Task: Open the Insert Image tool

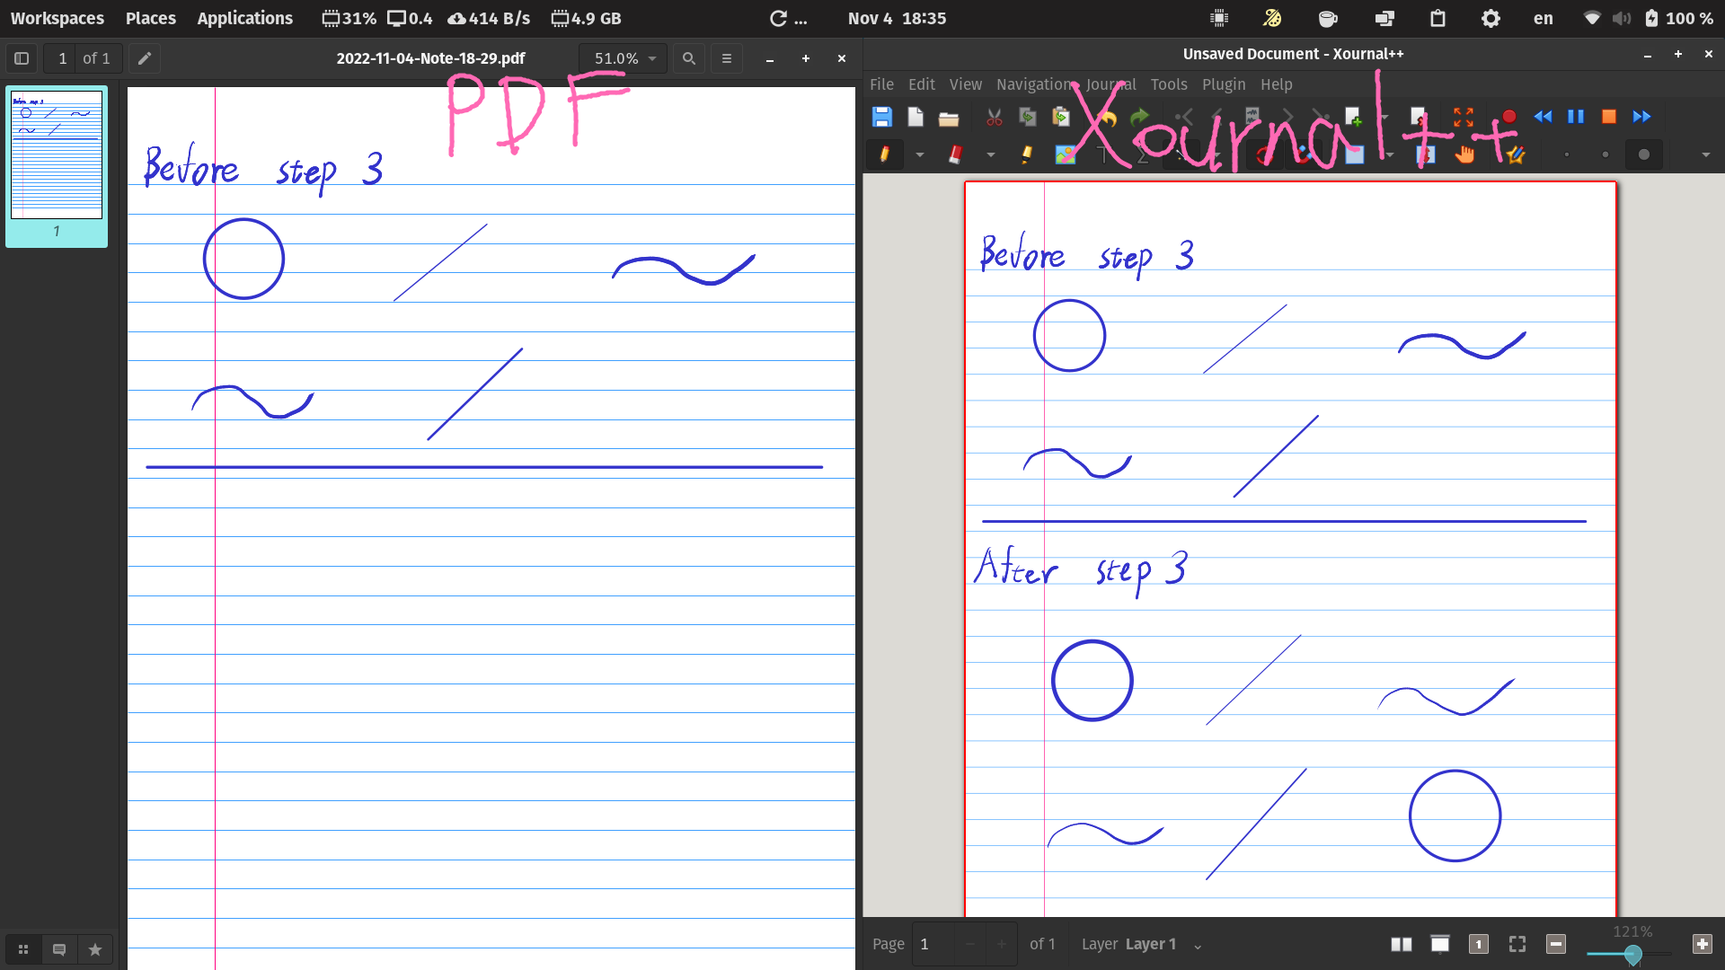Action: pyautogui.click(x=1066, y=154)
